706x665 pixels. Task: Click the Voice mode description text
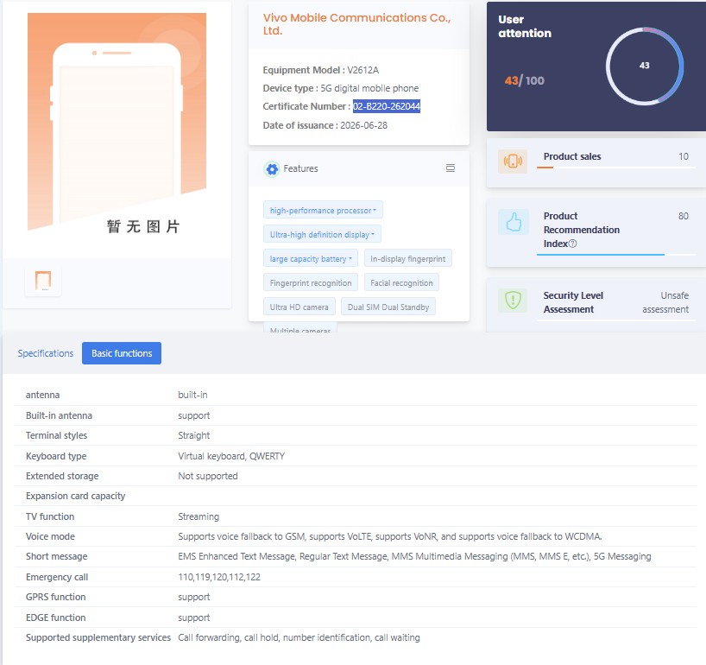coord(390,536)
